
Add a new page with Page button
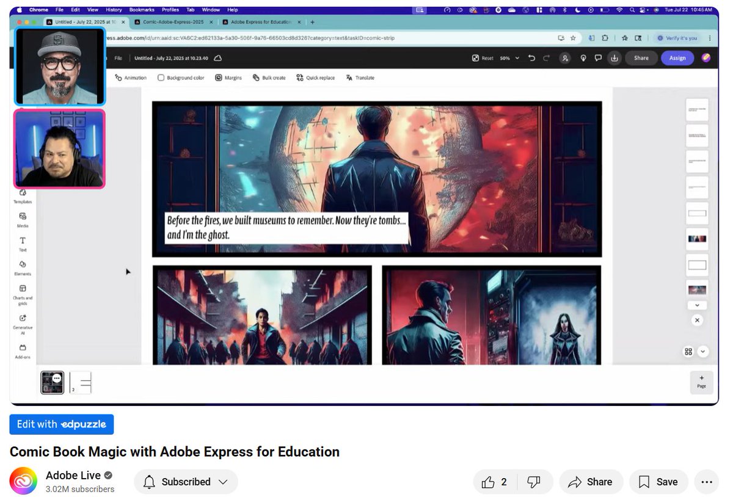[x=701, y=382]
